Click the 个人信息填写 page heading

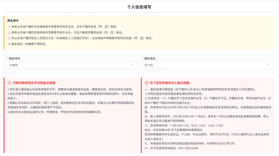[x=139, y=7]
